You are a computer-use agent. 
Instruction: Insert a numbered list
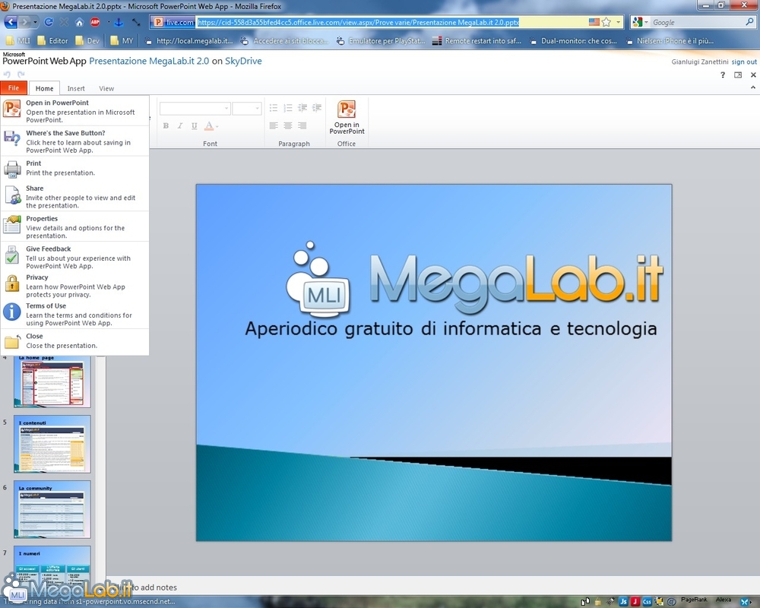(x=288, y=108)
